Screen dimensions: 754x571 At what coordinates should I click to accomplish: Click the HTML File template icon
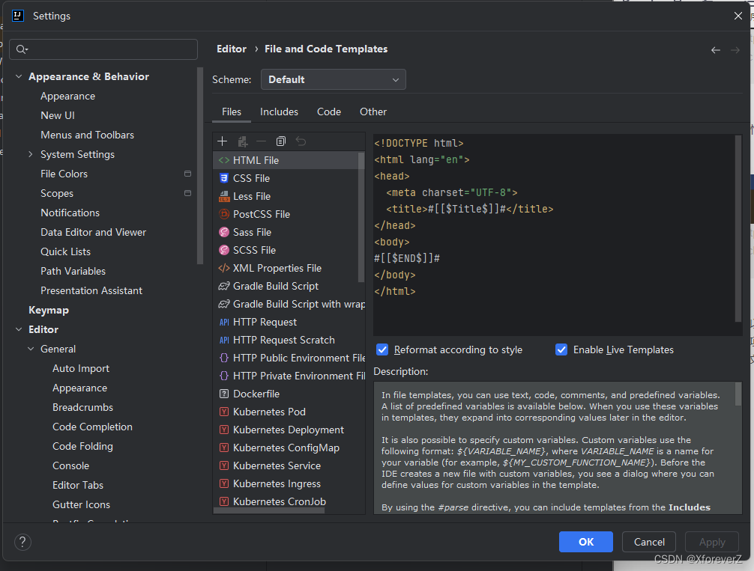(x=224, y=160)
